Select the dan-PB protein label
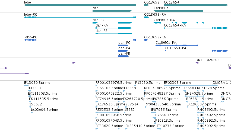 [124, 54]
